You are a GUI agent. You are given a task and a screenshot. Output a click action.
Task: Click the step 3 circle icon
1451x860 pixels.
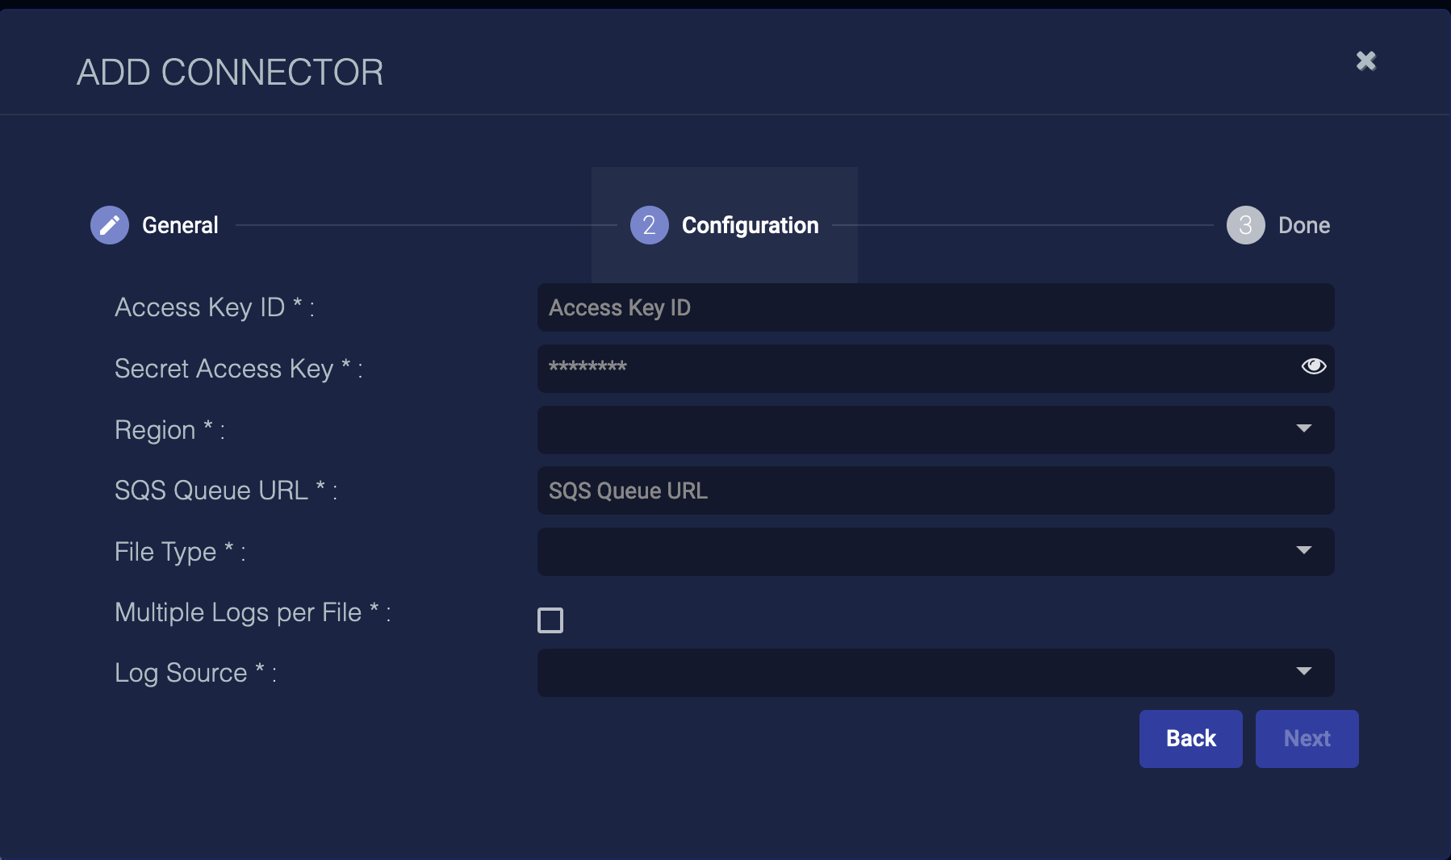pos(1245,225)
